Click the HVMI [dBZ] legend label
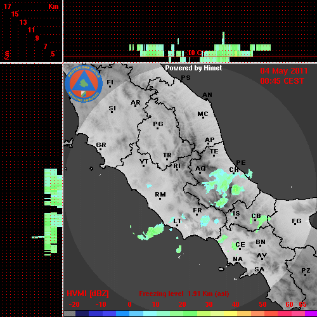 (87, 294)
